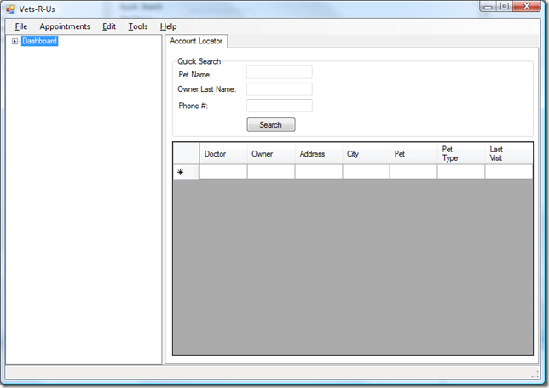Click the Owner Last Name input field
This screenshot has width=549, height=388.
click(279, 89)
